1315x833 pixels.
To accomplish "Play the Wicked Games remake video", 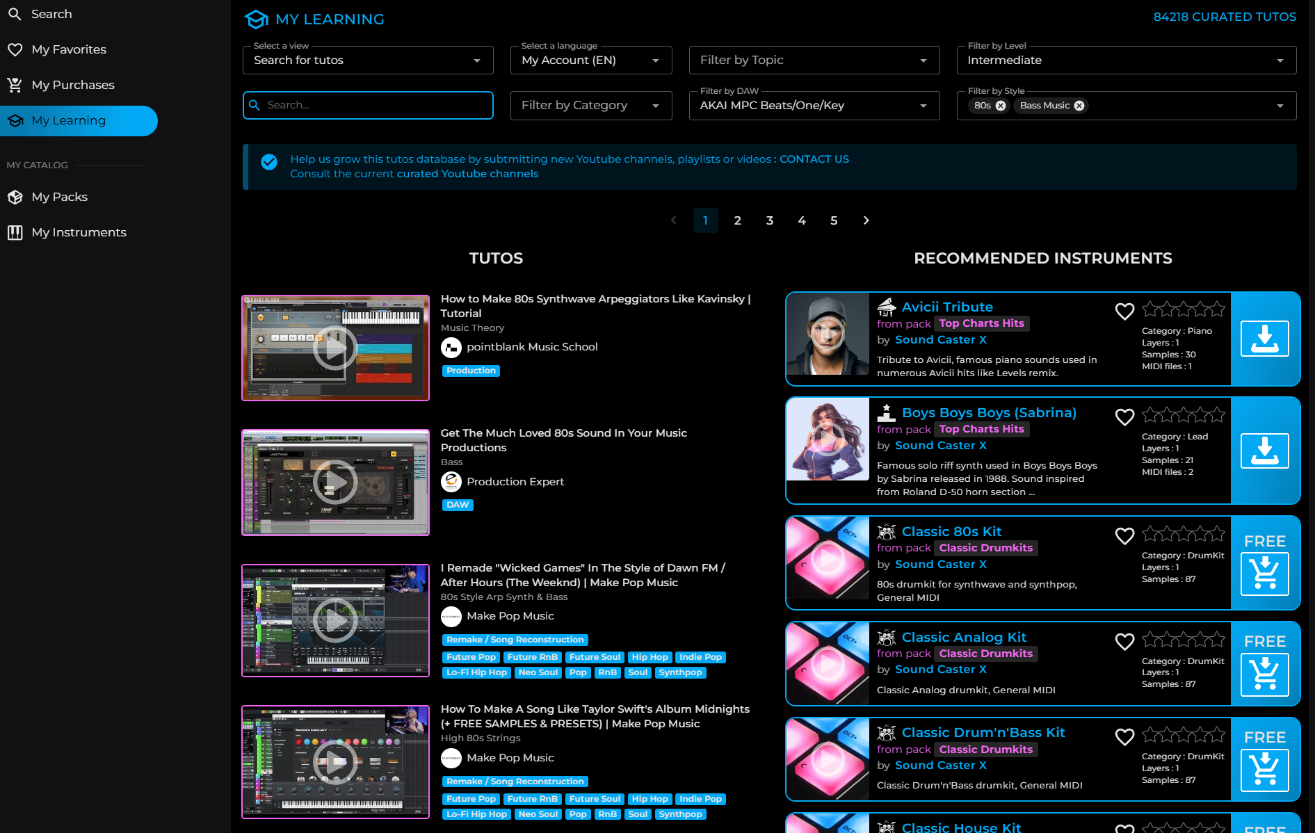I will click(x=335, y=620).
